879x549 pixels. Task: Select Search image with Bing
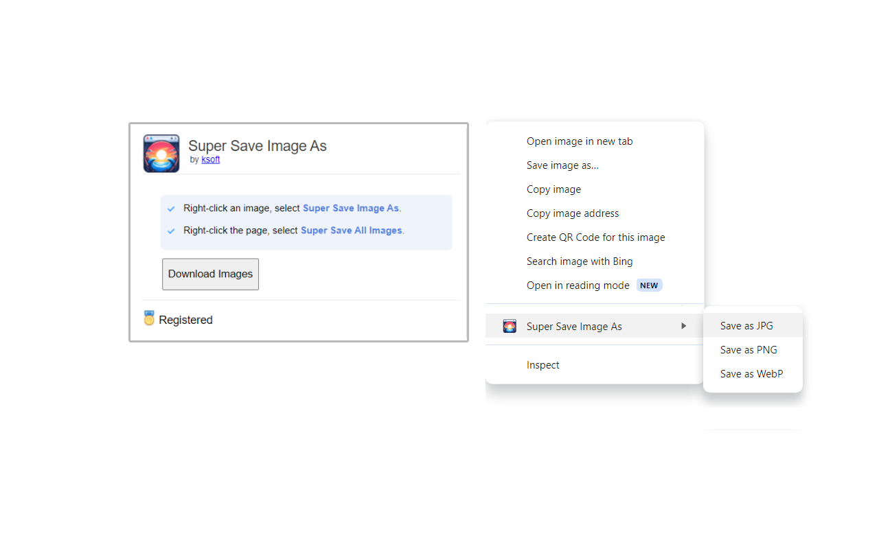580,261
